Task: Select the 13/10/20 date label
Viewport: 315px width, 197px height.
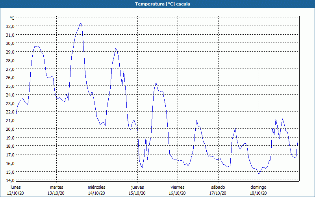Action: click(56, 193)
